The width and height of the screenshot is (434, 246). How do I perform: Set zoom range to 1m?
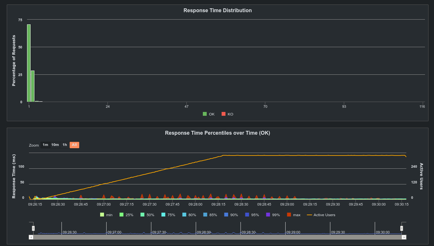point(45,145)
